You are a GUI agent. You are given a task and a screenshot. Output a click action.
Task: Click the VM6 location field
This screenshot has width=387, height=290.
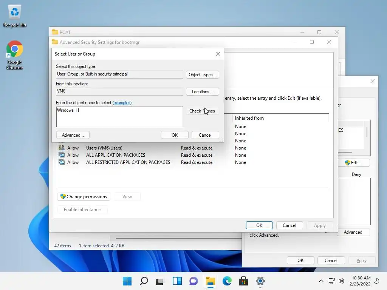(x=119, y=91)
